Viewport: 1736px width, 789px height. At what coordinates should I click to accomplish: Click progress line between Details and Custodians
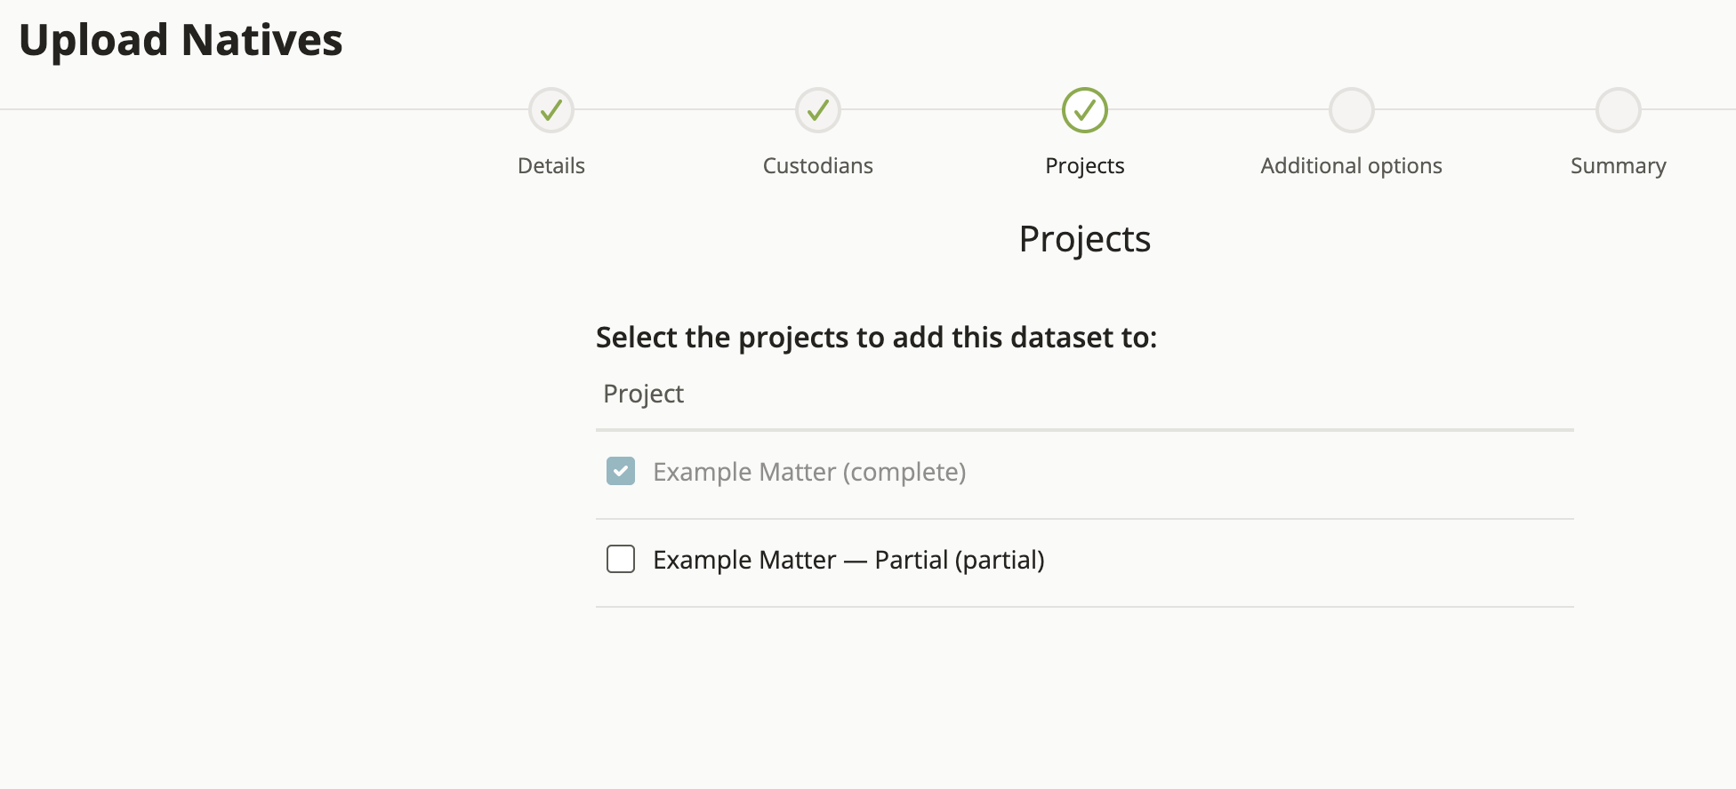685,110
